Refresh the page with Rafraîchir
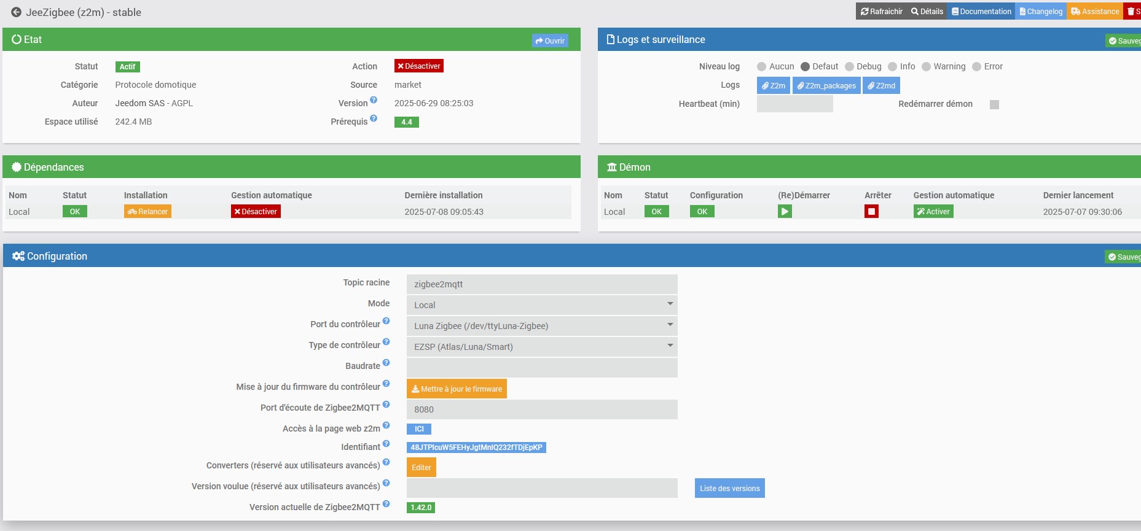The height and width of the screenshot is (531, 1141). coord(881,11)
